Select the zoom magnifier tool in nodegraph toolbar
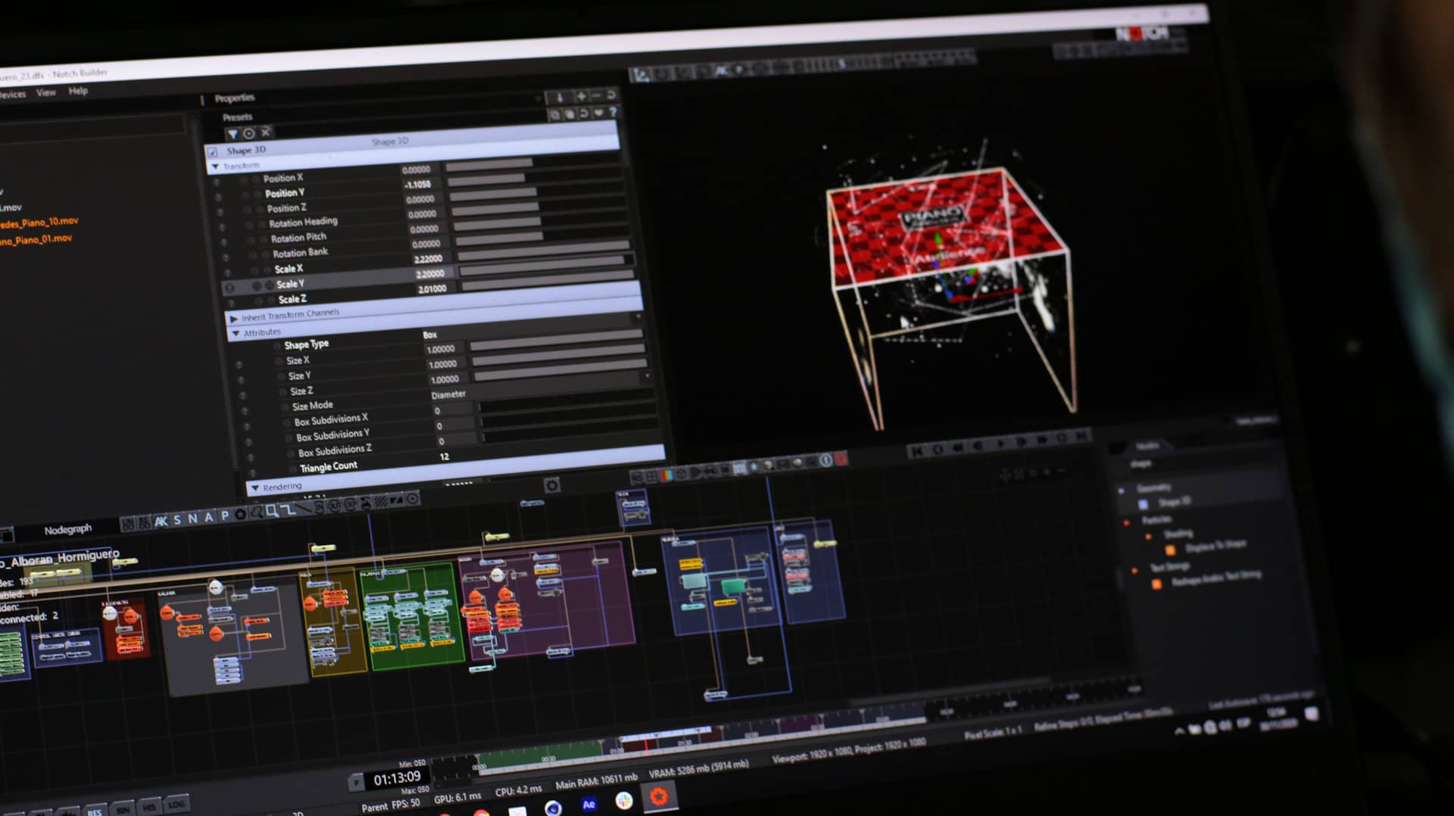 click(272, 512)
